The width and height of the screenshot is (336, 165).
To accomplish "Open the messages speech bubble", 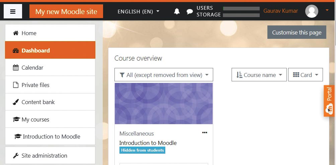I will point(190,12).
